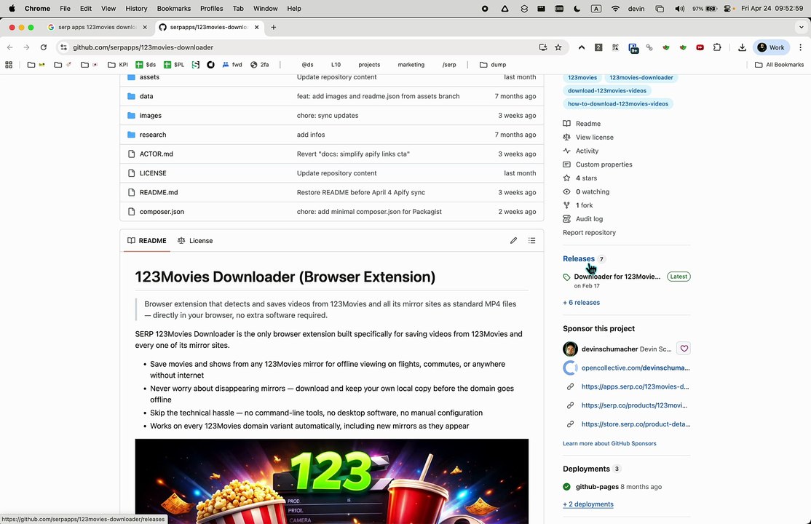Click the download-123movies-videos topic tag

[x=606, y=90]
